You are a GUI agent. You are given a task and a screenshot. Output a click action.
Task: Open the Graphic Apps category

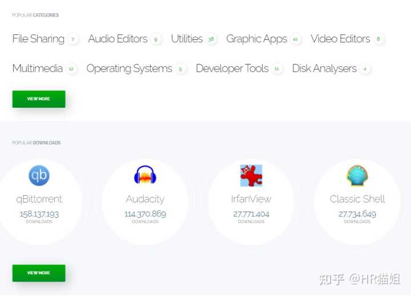click(x=257, y=39)
